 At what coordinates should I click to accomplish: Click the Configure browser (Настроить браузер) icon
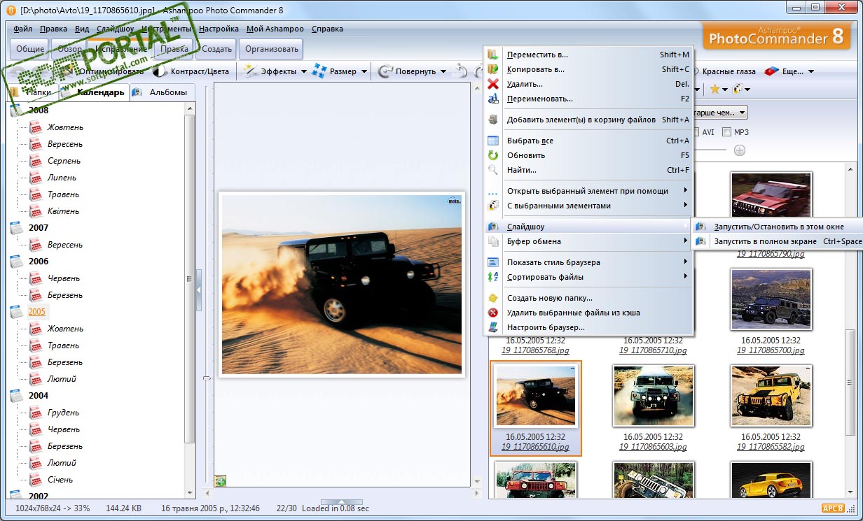(x=493, y=327)
